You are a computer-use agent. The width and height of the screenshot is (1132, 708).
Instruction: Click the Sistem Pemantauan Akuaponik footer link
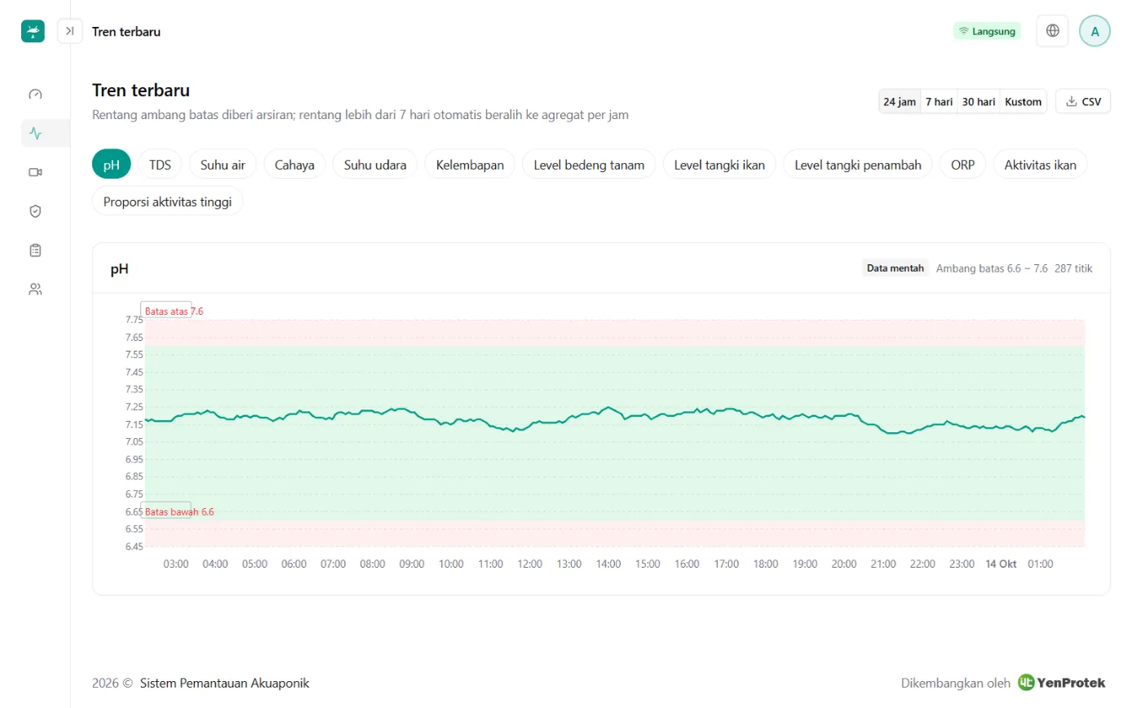click(224, 683)
